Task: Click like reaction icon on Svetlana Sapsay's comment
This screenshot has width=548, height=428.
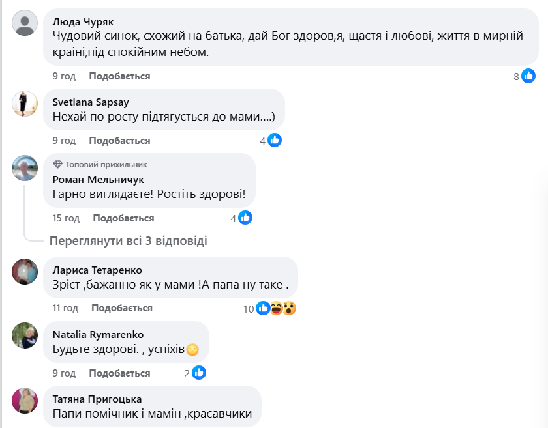Action: click(x=275, y=140)
